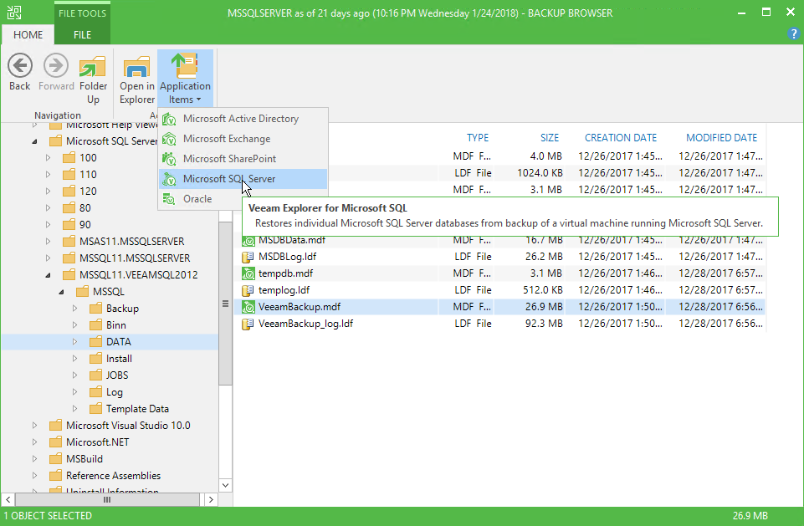Choose Oracle from menu
The width and height of the screenshot is (804, 526).
click(x=243, y=199)
